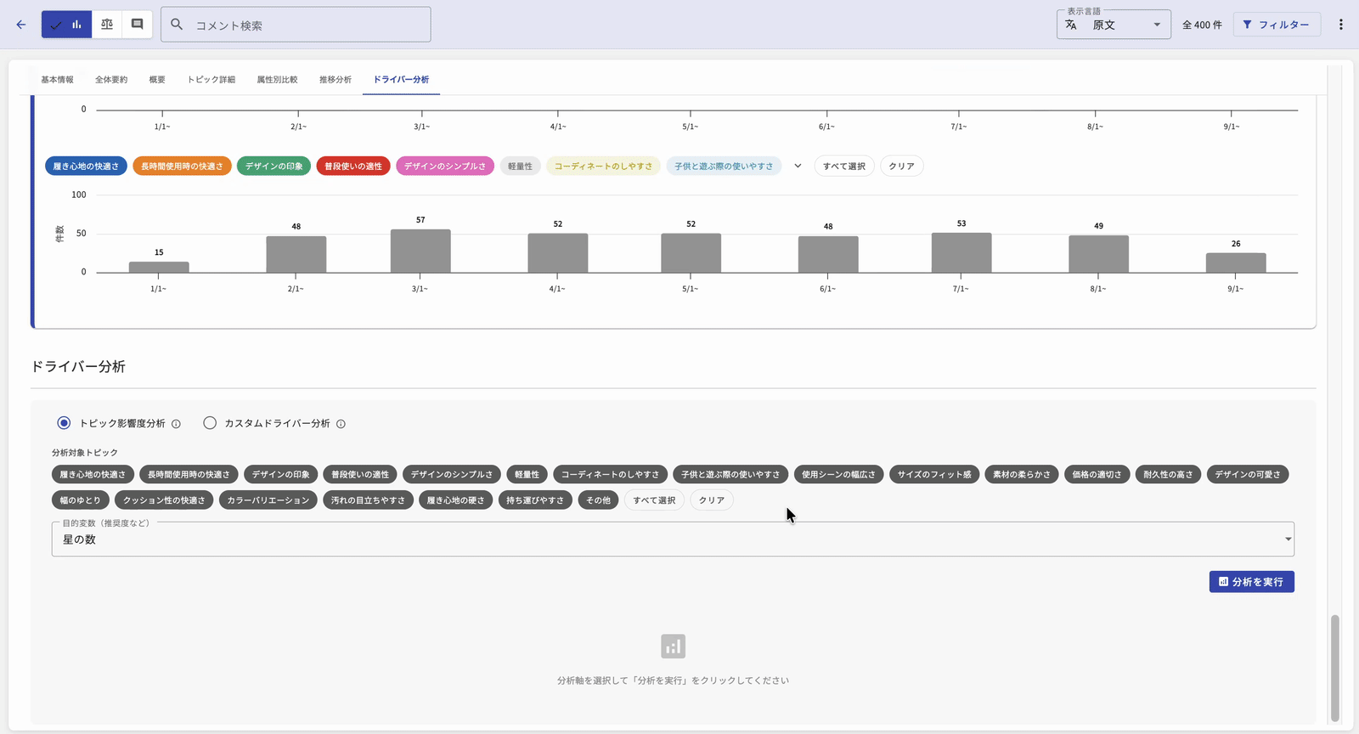Click クリア in 分析対象トピック
1359x734 pixels.
coord(711,500)
